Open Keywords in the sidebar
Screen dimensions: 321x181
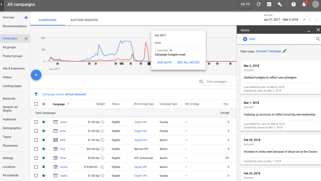coord(9,99)
